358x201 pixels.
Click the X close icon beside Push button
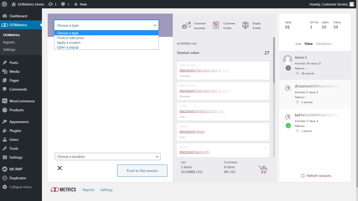[x=59, y=168]
